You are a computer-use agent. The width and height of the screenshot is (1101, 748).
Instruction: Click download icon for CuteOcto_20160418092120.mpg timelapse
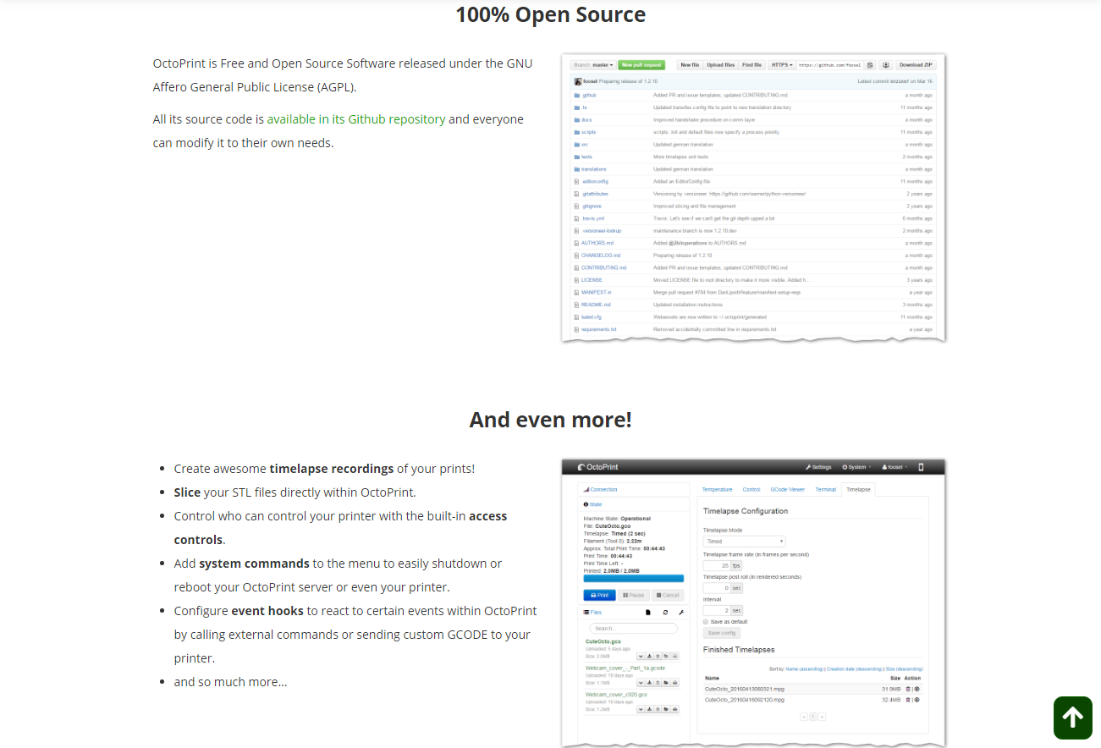[x=917, y=700]
